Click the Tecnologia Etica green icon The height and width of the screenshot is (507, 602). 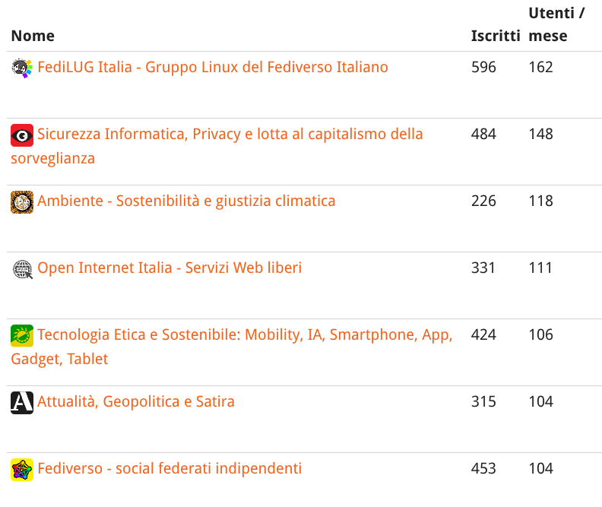(22, 335)
